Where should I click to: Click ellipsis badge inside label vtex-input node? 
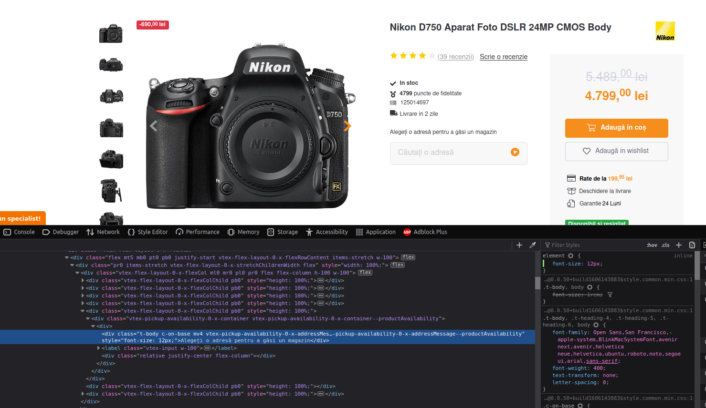coord(207,348)
